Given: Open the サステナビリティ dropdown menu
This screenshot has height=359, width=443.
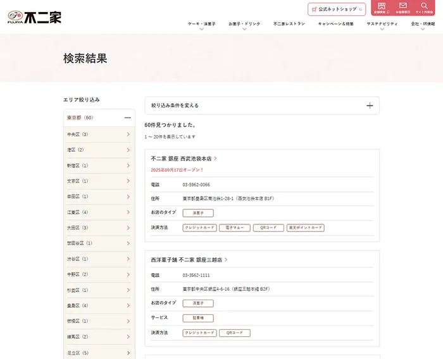Looking at the screenshot, I should click(x=382, y=24).
